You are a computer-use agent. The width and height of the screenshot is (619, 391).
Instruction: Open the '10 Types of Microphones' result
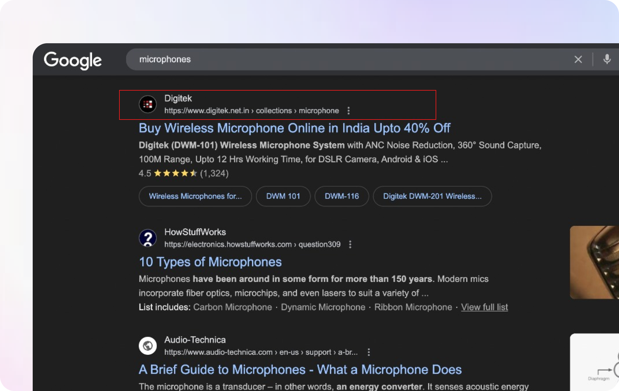pyautogui.click(x=210, y=262)
